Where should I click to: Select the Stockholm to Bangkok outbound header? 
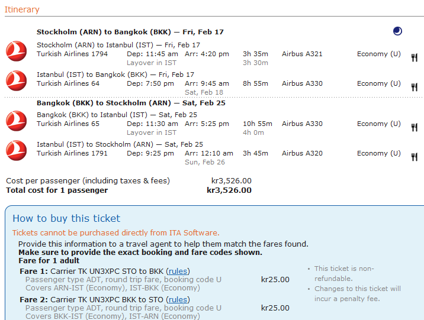[x=130, y=32]
